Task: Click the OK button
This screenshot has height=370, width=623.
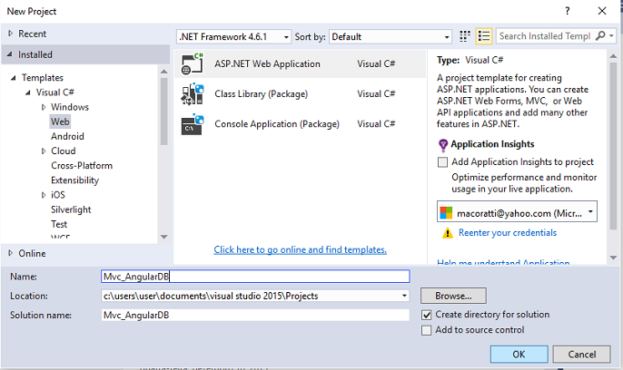Action: pos(519,355)
